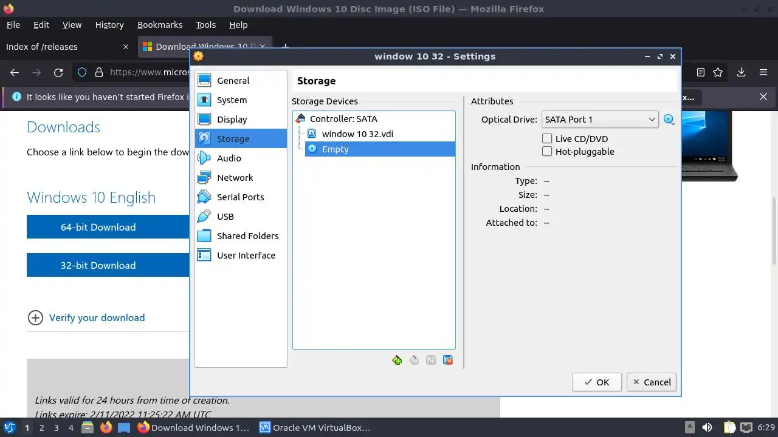778x437 pixels.
Task: Open the System settings category
Action: point(241,100)
